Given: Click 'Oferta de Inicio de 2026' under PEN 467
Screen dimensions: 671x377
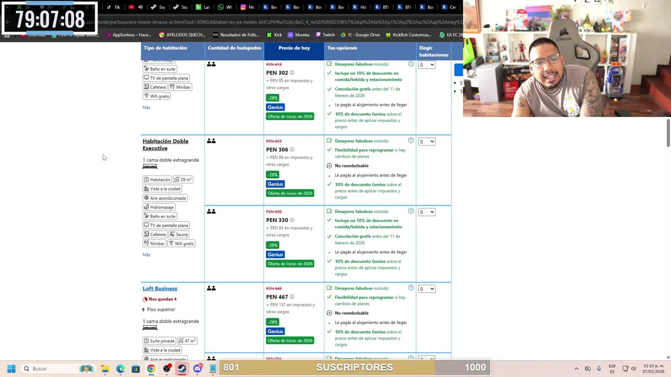Looking at the screenshot, I should 290,340.
